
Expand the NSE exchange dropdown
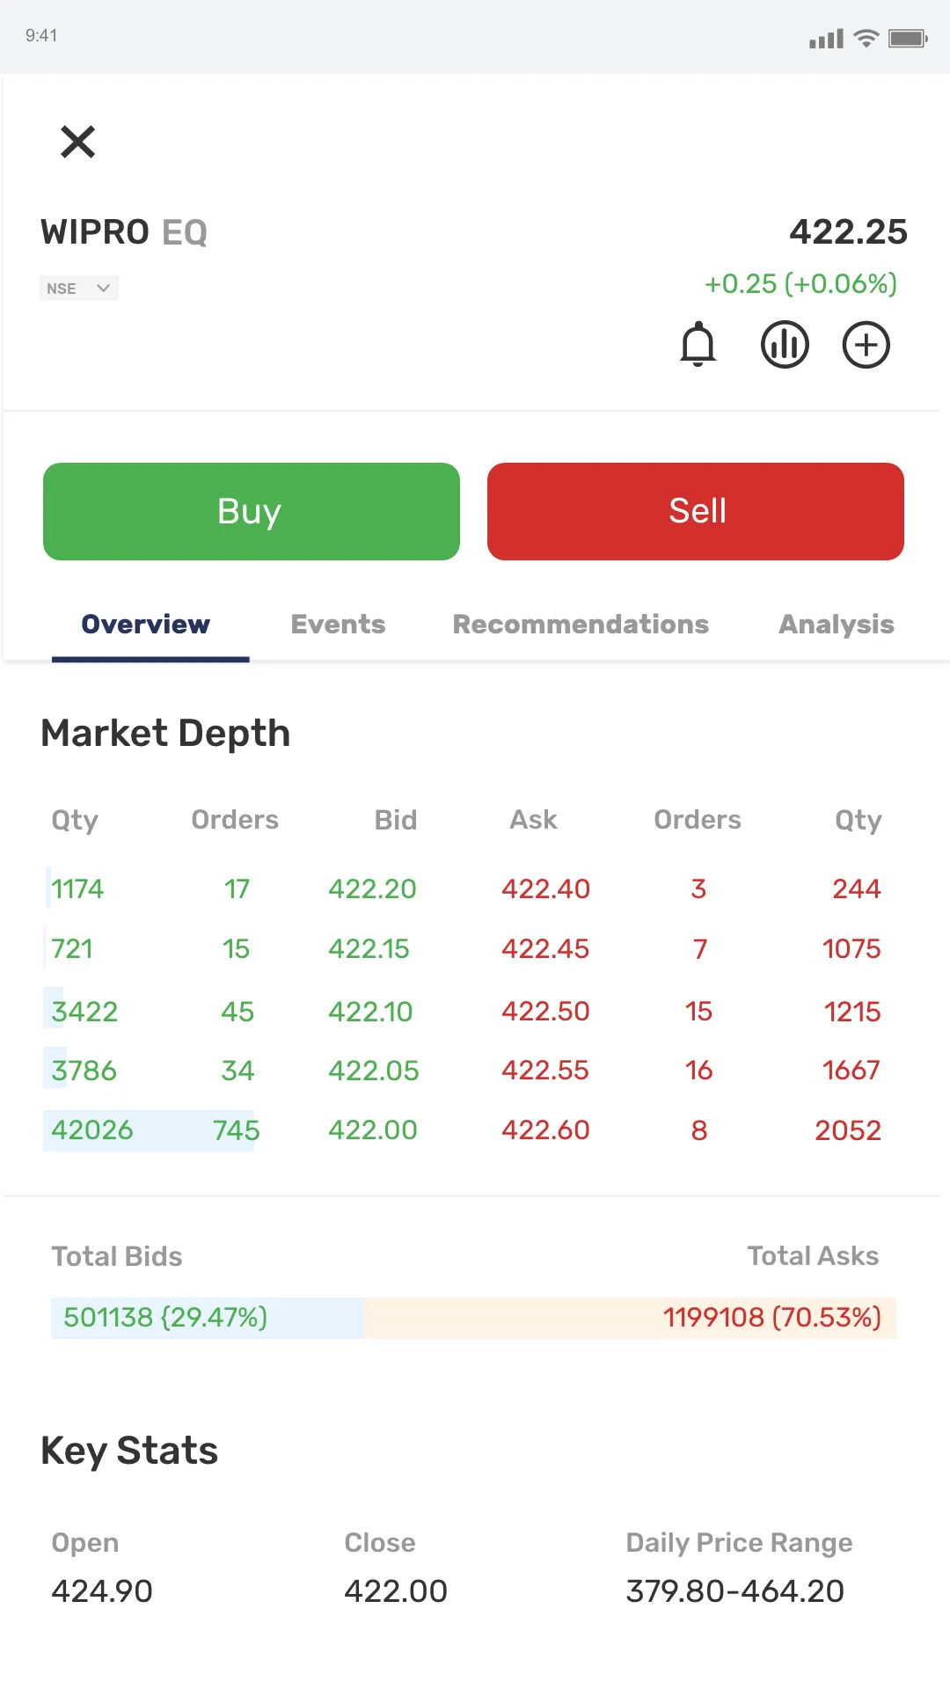click(x=79, y=289)
